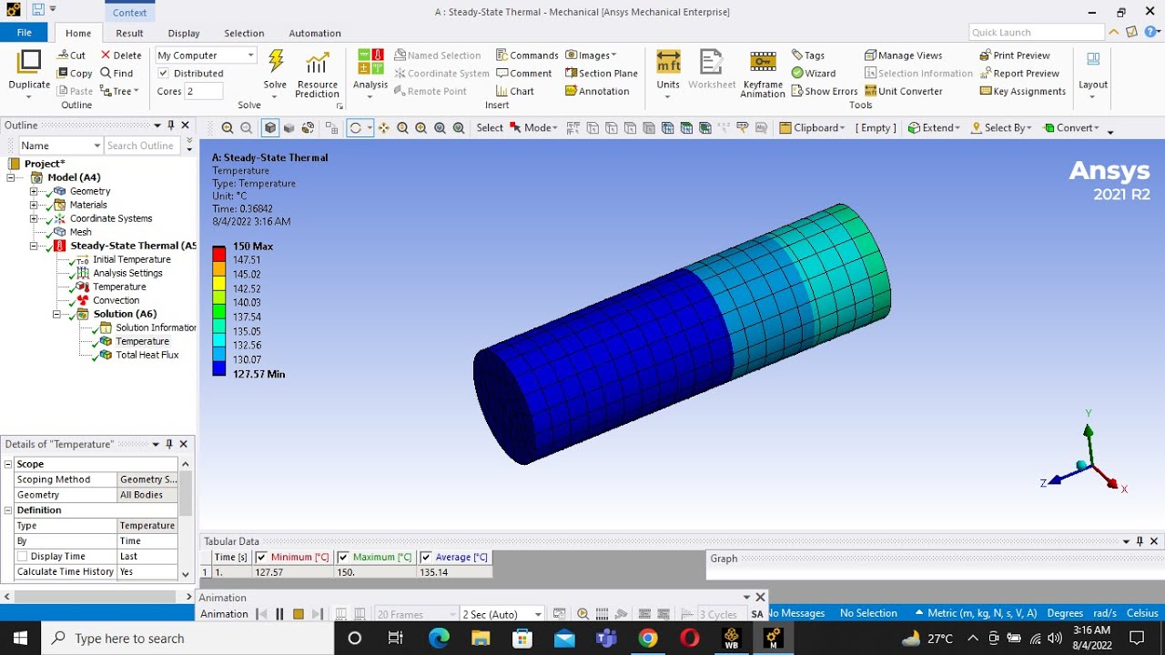Image resolution: width=1165 pixels, height=655 pixels.
Task: Toggle Maximum column checkbox in Tabular Data
Action: point(343,558)
